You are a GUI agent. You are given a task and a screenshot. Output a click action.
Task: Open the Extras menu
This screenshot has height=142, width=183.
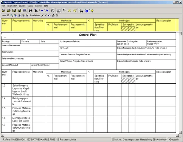click(30, 6)
